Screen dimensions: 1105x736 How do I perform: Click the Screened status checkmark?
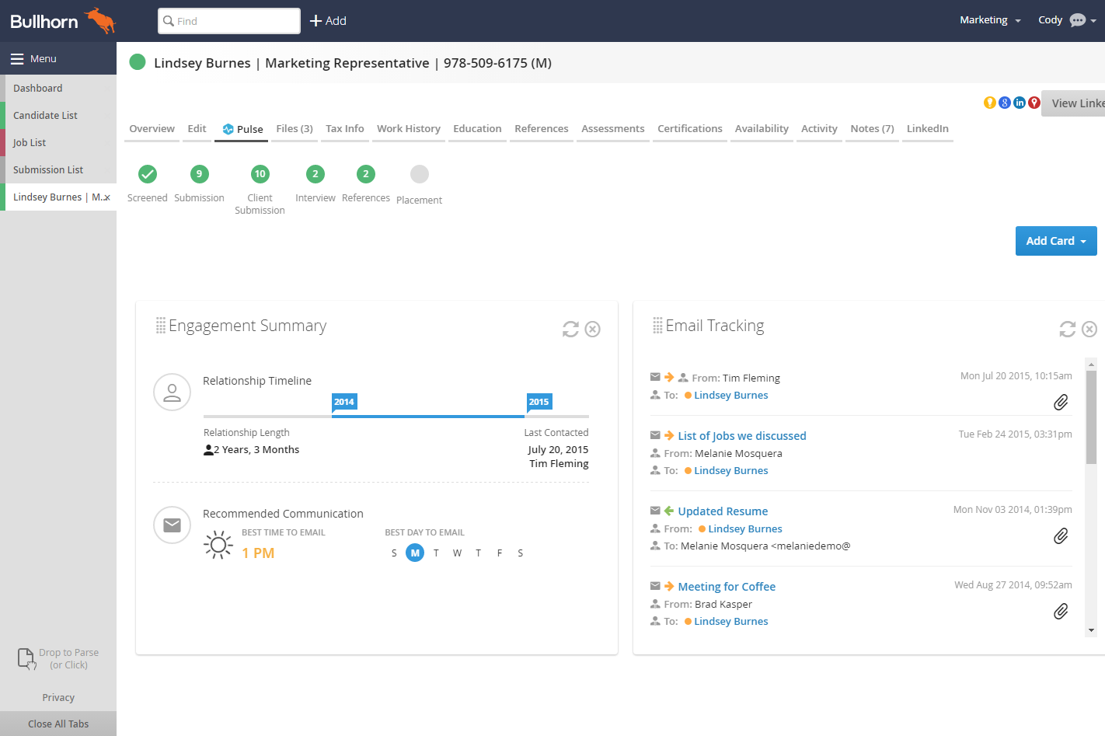point(148,174)
